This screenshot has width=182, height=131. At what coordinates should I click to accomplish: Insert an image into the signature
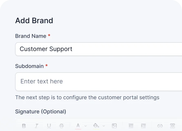click(114, 126)
